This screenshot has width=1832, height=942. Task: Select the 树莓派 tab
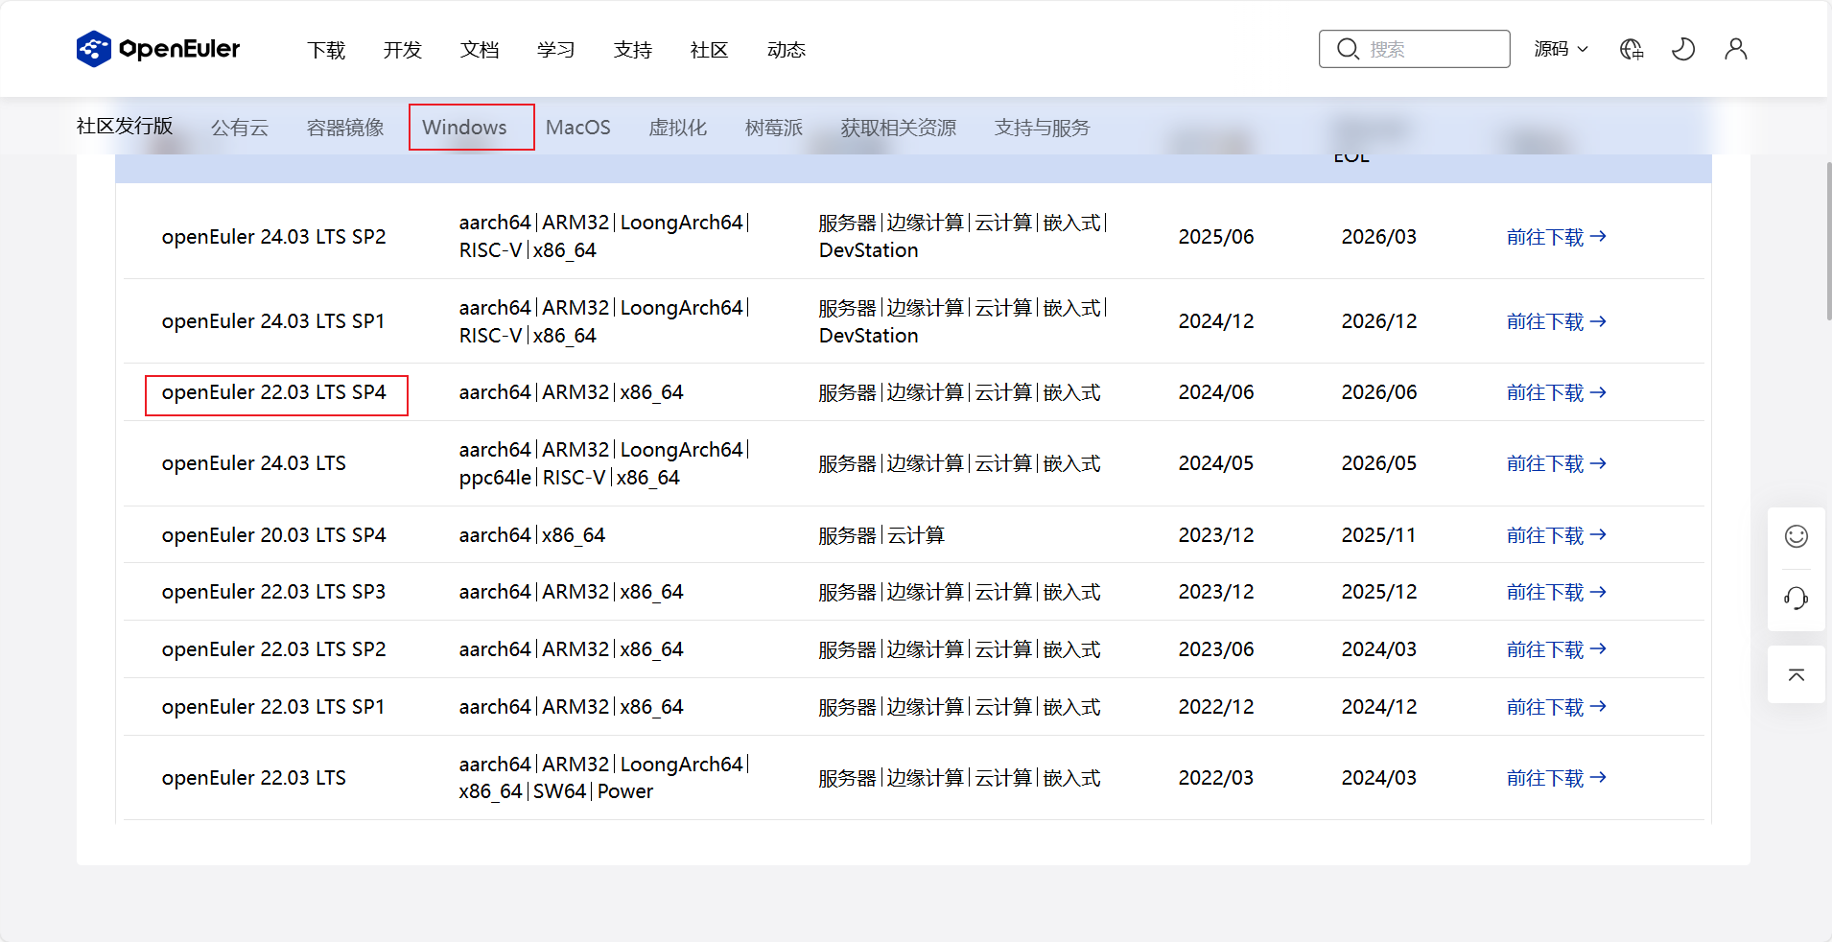tap(774, 128)
